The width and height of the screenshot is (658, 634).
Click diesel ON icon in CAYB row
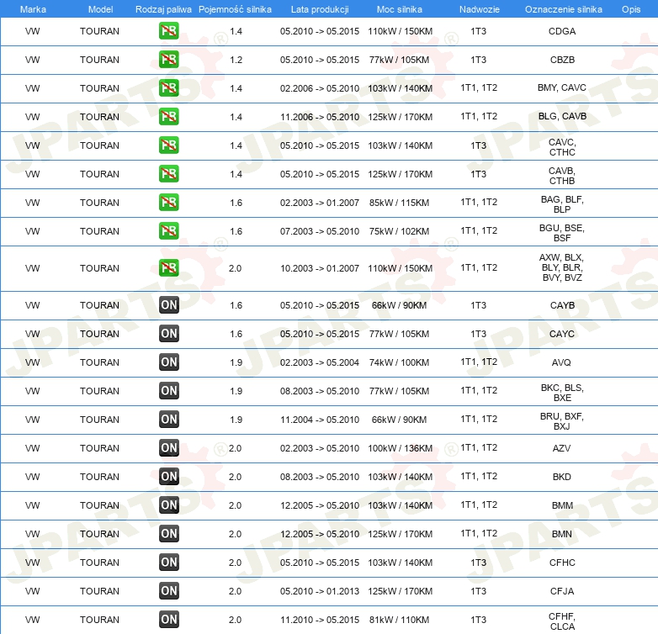click(x=169, y=305)
